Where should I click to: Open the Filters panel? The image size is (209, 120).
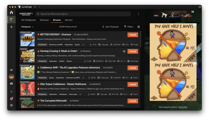(x=129, y=27)
